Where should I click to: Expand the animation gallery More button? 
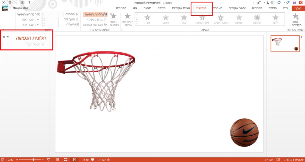tap(136, 23)
